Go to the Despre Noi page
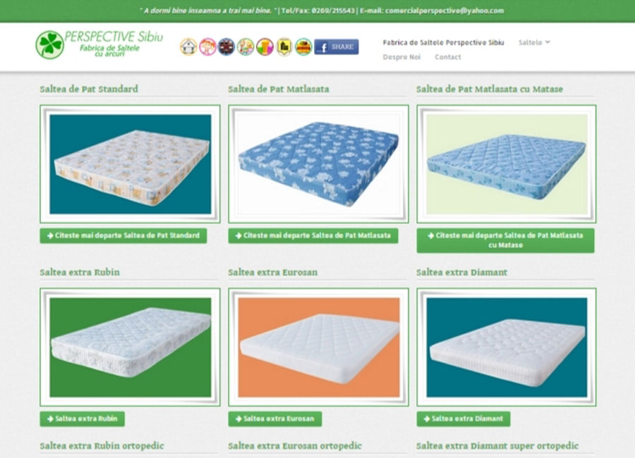This screenshot has height=458, width=635. pos(401,57)
